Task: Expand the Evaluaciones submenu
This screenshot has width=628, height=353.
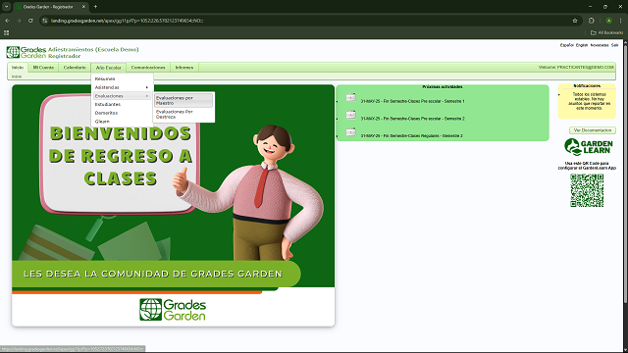Action: 122,96
